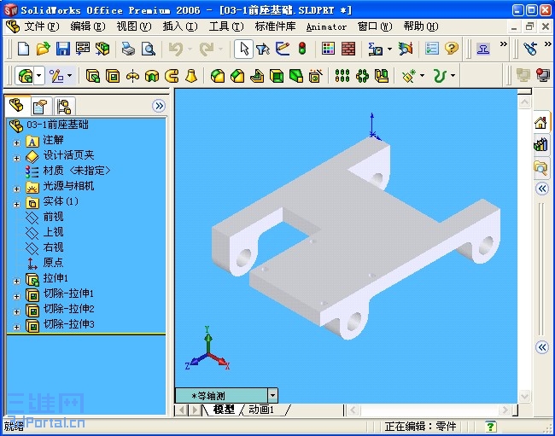This screenshot has height=436, width=555.
Task: Expand the 光源与相机 tree node
Action: [16, 189]
